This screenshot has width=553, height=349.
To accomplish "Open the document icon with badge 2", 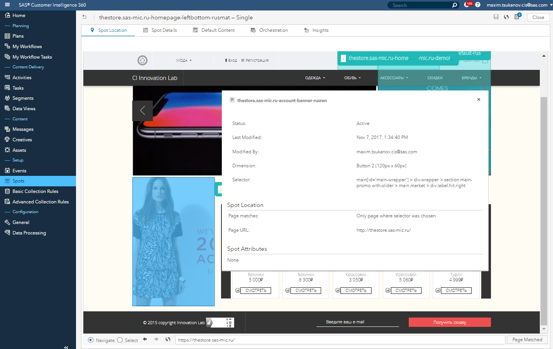I will [x=517, y=17].
